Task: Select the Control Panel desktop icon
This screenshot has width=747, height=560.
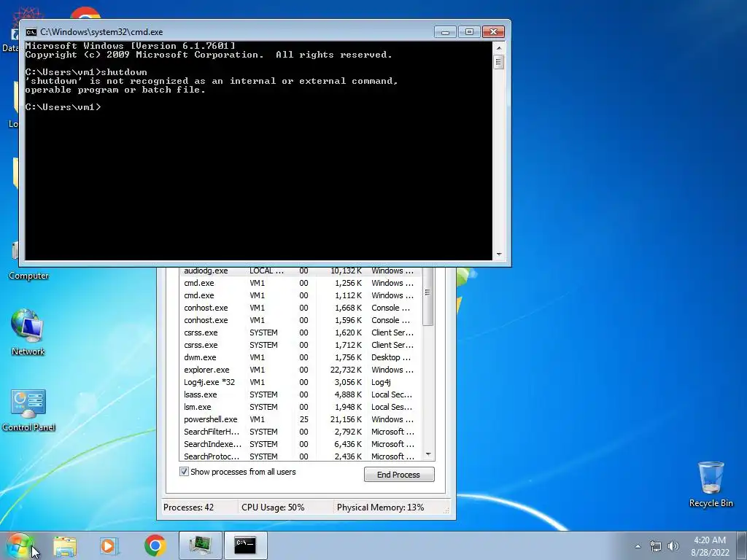Action: 28,411
